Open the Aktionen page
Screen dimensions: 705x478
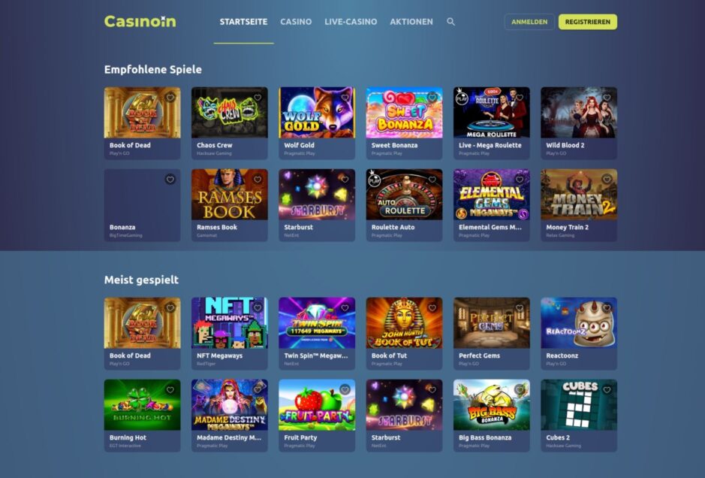coord(411,22)
